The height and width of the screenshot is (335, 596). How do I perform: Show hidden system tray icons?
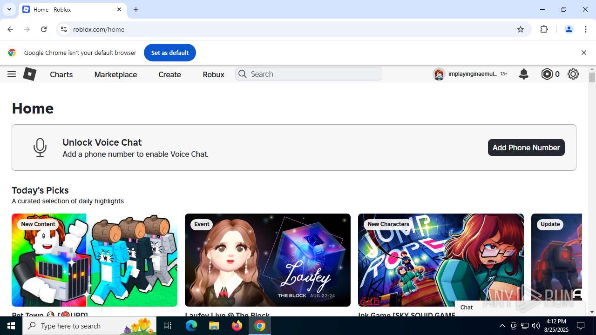[x=502, y=326]
